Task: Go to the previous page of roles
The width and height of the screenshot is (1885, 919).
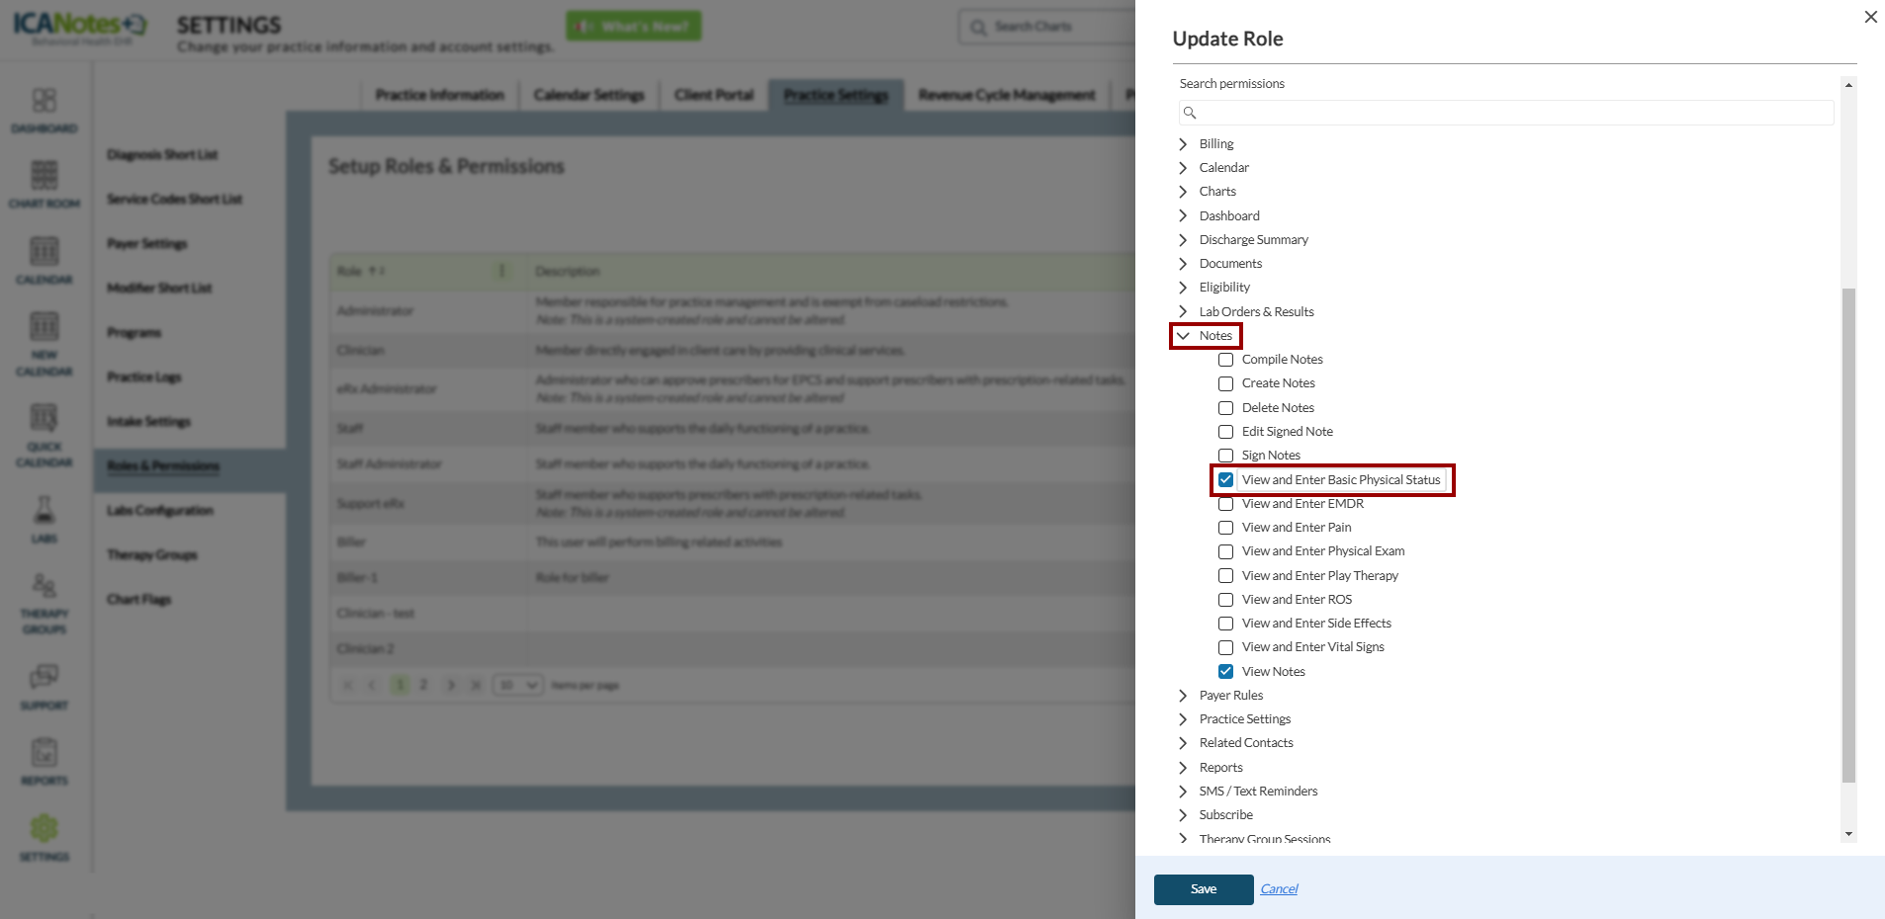Action: 373,685
